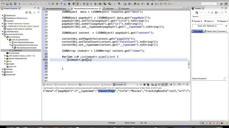This screenshot has width=229, height=128.
Task: Launch Debug from the main toolbar
Action: (96, 4)
